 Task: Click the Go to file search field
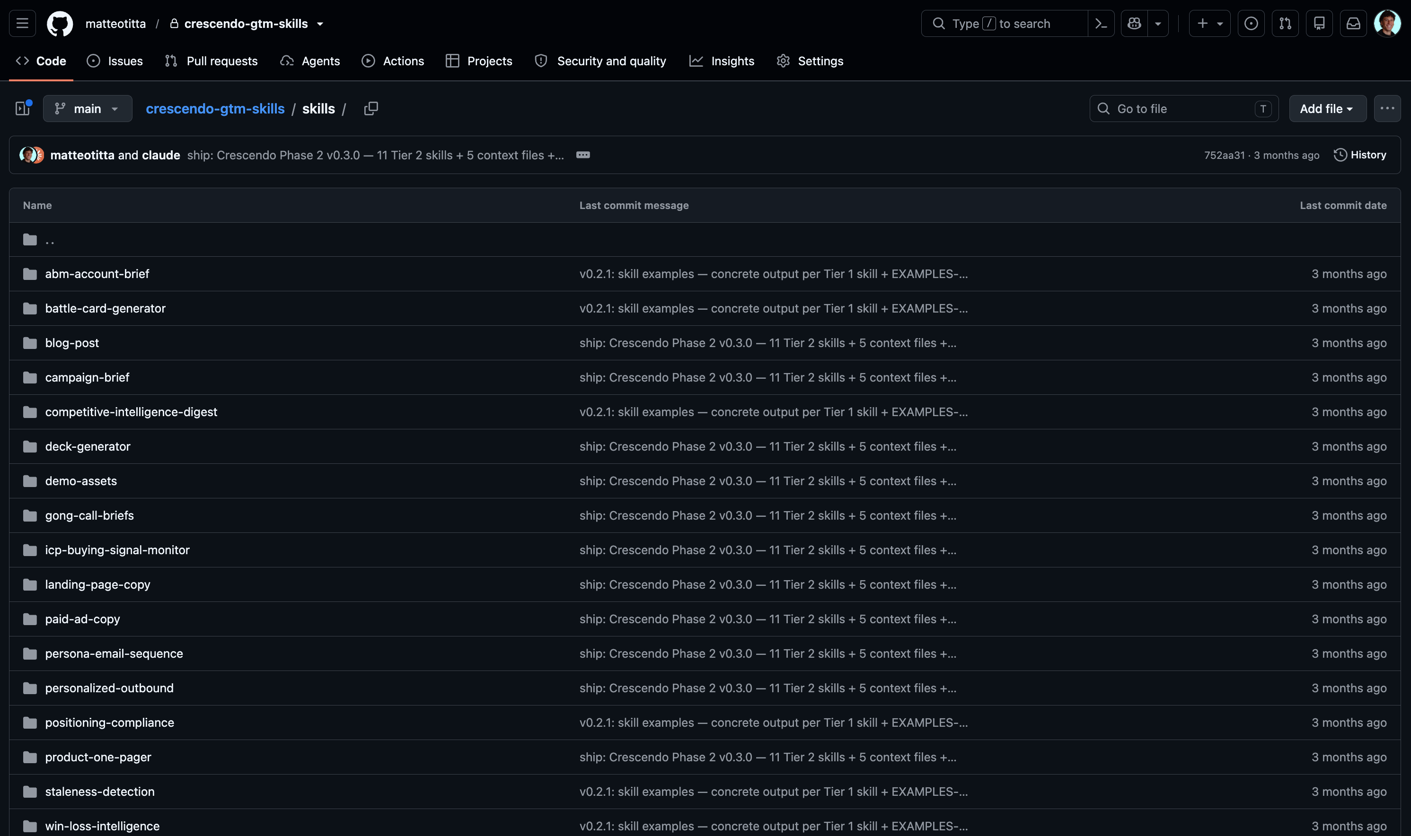(x=1184, y=109)
